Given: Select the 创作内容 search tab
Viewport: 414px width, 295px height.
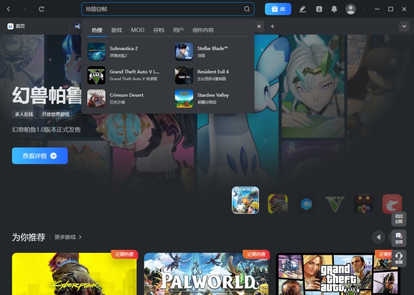Looking at the screenshot, I should [203, 30].
